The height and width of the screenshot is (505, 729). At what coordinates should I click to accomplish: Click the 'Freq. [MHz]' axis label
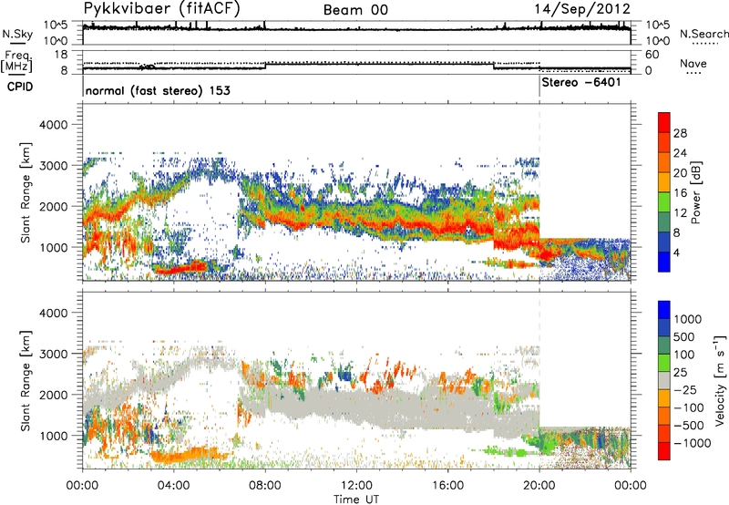click(x=16, y=61)
